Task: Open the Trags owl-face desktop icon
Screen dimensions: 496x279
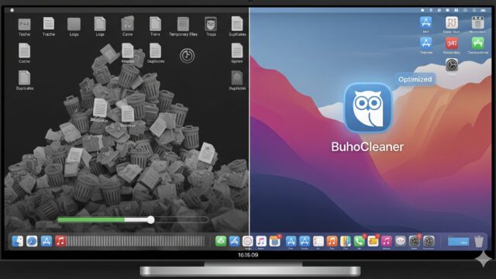Action: click(x=211, y=26)
